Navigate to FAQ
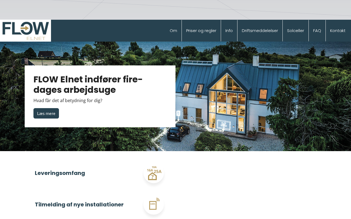351x219 pixels. tap(317, 31)
